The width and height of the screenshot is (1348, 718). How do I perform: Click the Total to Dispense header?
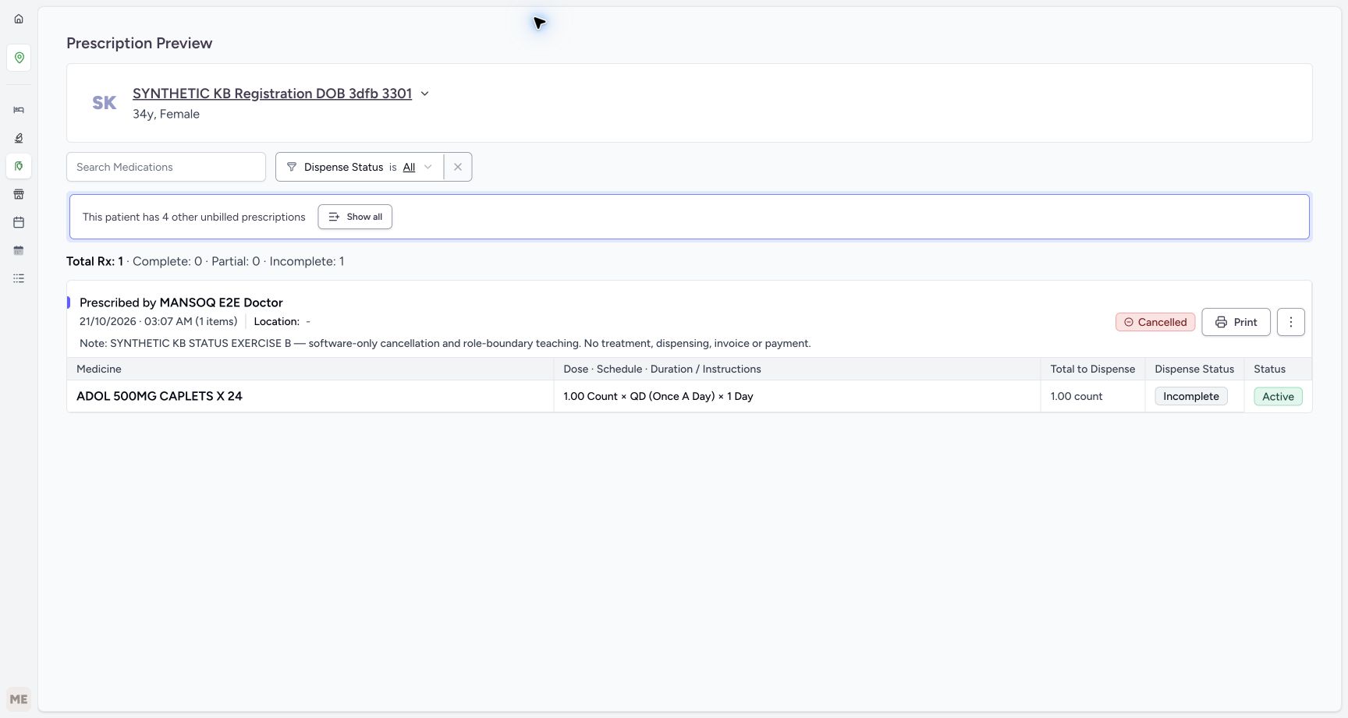[x=1092, y=369]
